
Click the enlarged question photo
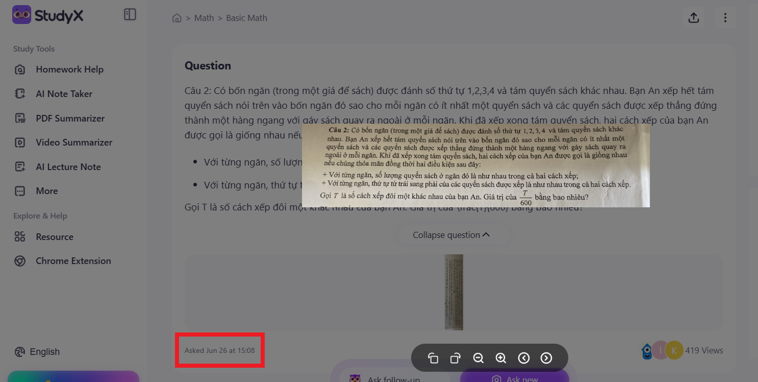(x=475, y=165)
